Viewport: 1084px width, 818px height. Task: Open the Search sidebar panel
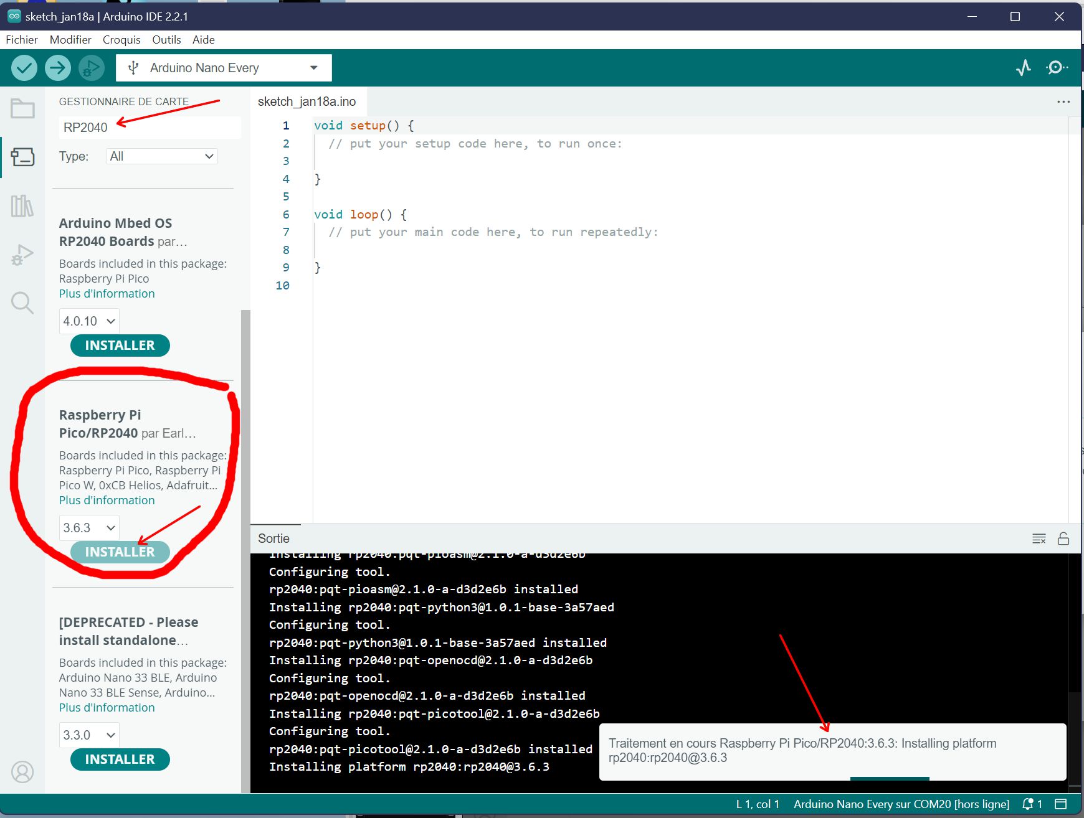point(22,303)
